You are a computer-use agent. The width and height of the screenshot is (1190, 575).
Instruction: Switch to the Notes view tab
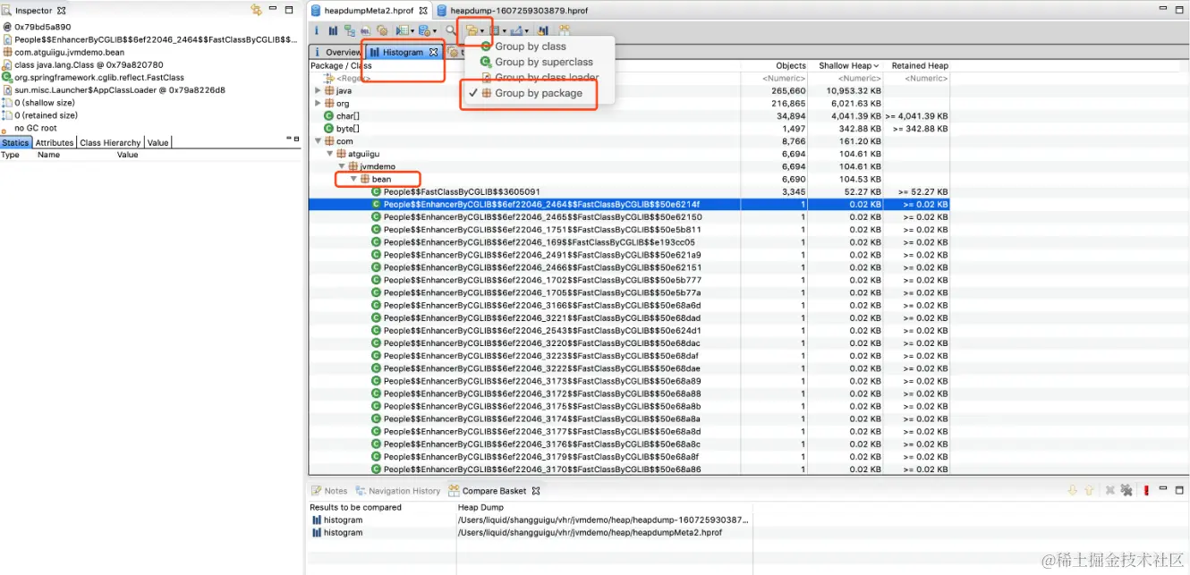(329, 491)
